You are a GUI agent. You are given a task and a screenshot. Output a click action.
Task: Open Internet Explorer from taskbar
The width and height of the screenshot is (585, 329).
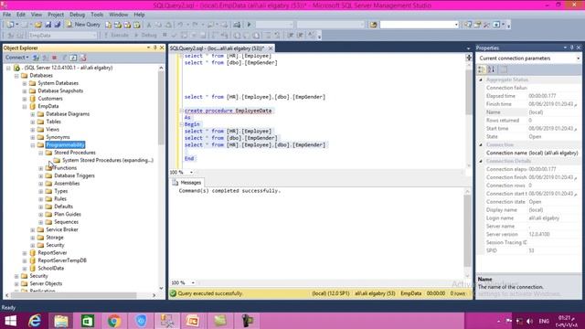click(35, 321)
